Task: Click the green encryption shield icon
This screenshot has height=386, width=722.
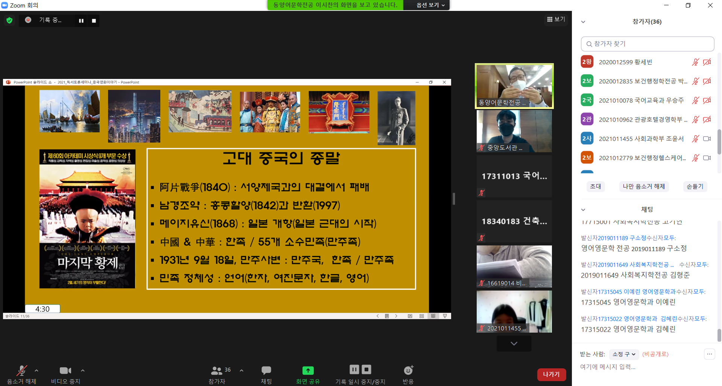Action: coord(9,20)
